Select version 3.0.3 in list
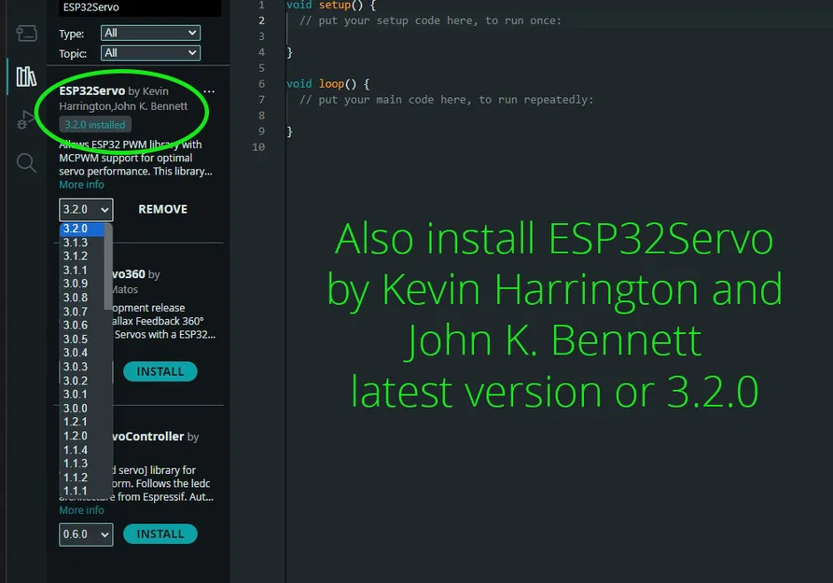This screenshot has height=583, width=833. coord(82,367)
